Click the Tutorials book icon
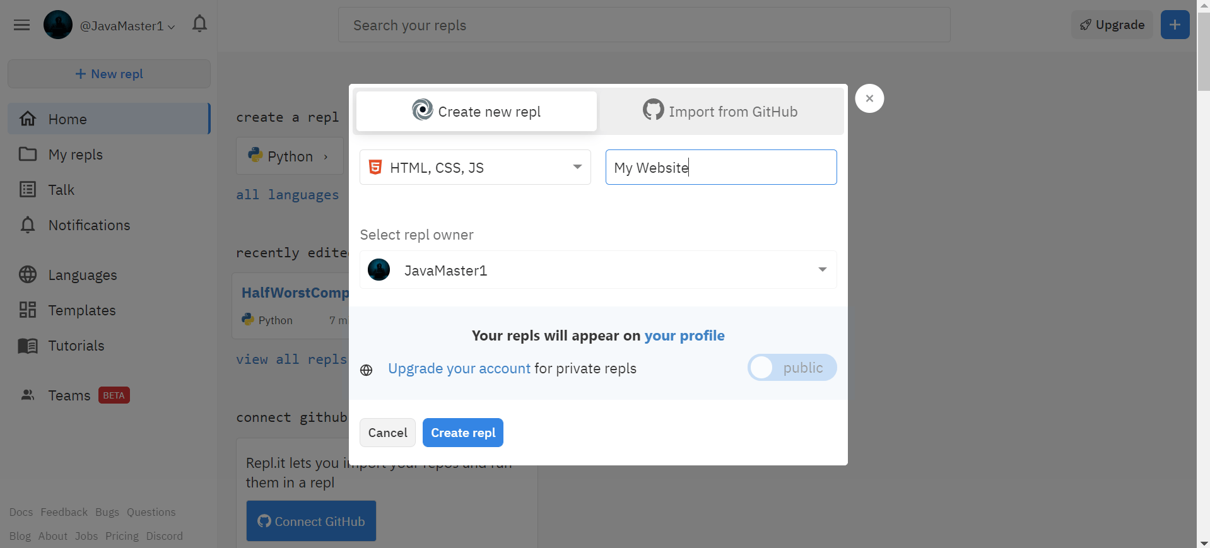The image size is (1210, 548). point(28,346)
